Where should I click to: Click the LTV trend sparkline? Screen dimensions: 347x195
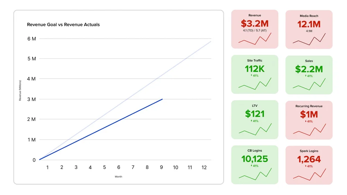[x=255, y=130]
